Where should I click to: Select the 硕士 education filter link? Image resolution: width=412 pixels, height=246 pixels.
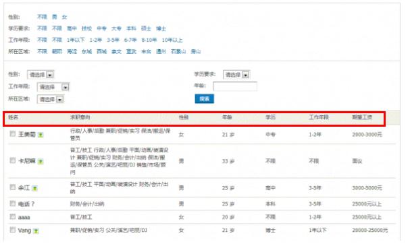[146, 28]
